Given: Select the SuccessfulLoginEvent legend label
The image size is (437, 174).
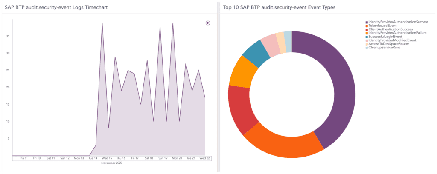Looking at the screenshot, I should point(386,37).
